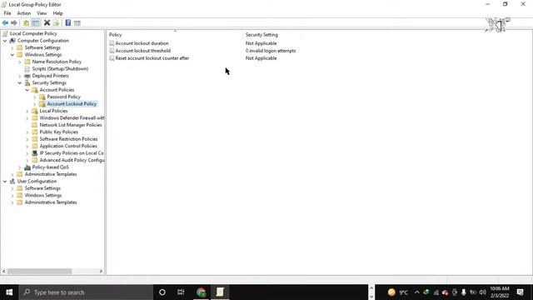Collapse Windows Settings under Computer Configuration
Screen dimensions: 533x300
tap(12, 55)
